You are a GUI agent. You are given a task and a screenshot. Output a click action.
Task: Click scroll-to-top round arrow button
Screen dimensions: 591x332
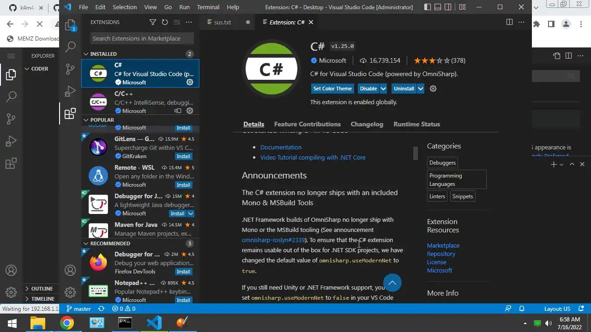(392, 283)
